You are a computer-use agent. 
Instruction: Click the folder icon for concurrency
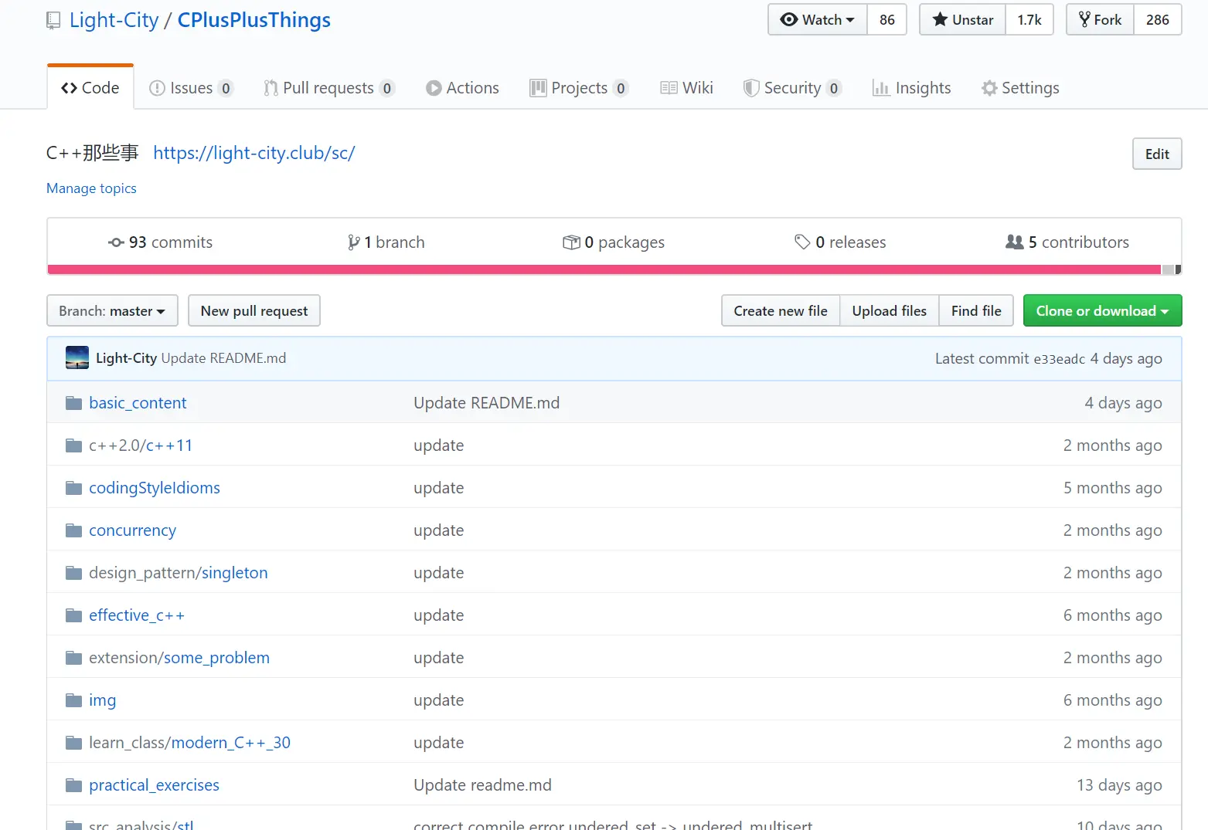(74, 530)
